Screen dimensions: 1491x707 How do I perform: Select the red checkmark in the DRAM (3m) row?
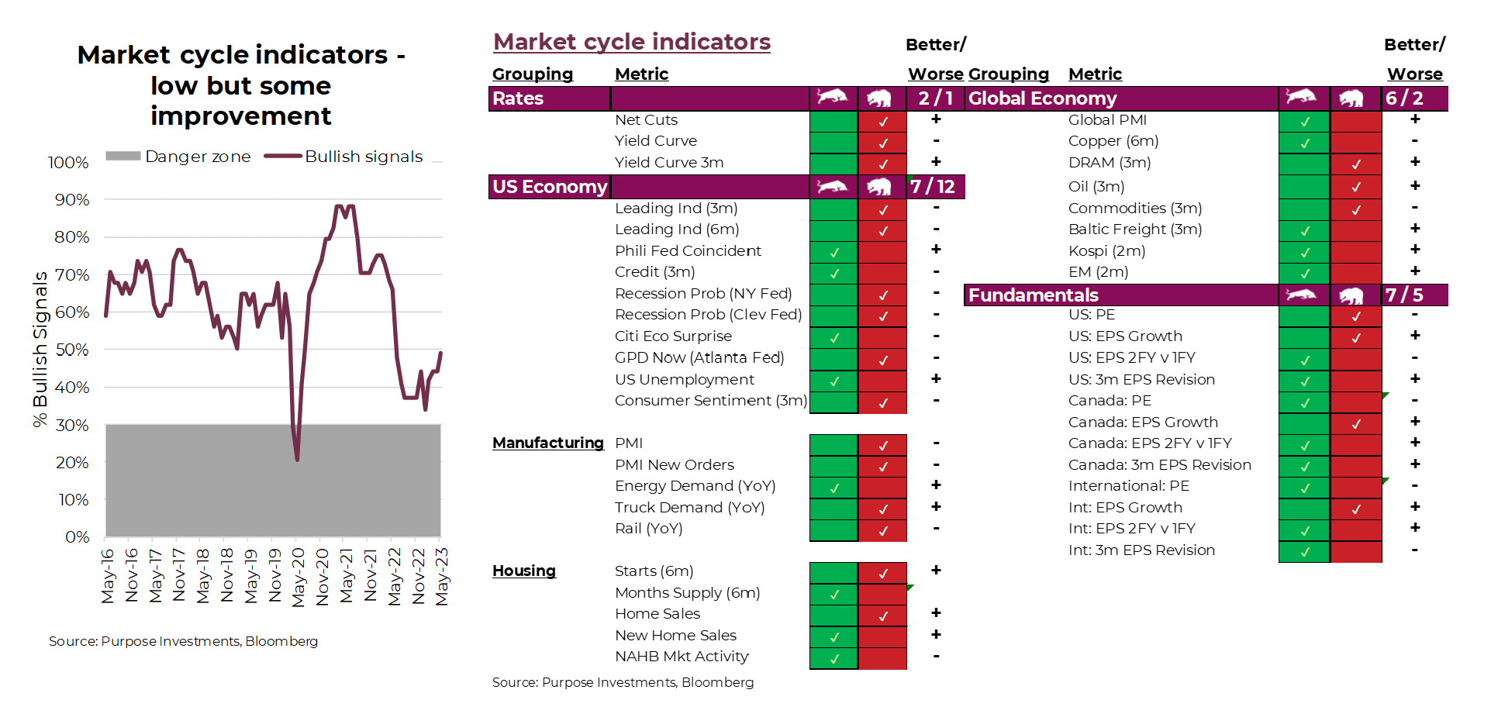pyautogui.click(x=1356, y=164)
